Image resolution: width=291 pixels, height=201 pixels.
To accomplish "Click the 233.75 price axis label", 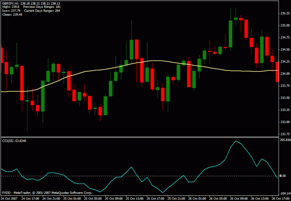I will click(285, 86).
